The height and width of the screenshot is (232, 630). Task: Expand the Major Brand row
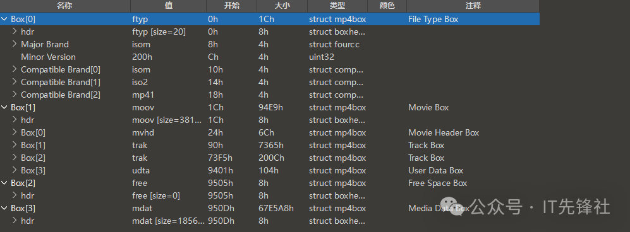point(15,44)
